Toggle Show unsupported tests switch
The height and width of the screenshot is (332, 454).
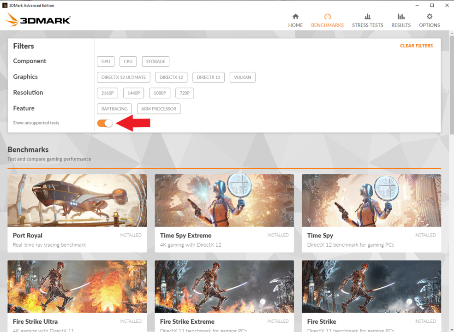click(x=105, y=123)
